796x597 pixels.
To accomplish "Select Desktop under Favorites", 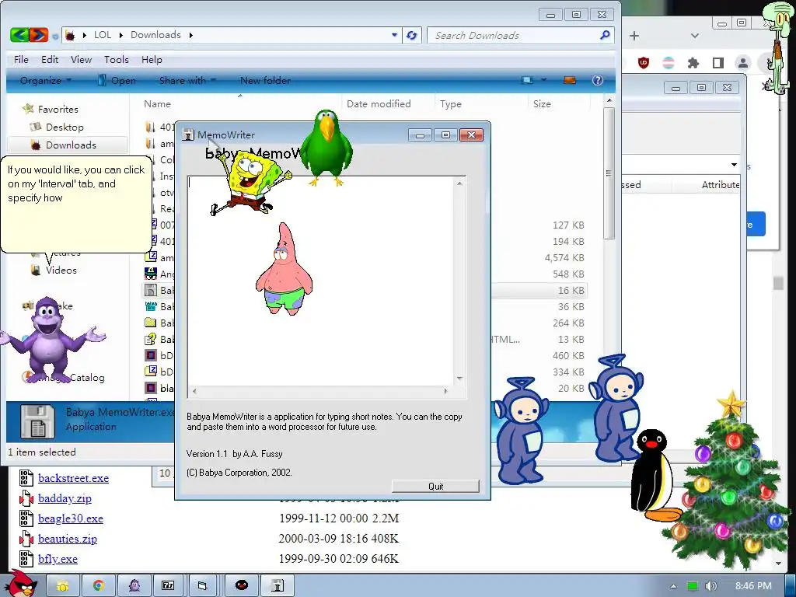I will click(65, 127).
